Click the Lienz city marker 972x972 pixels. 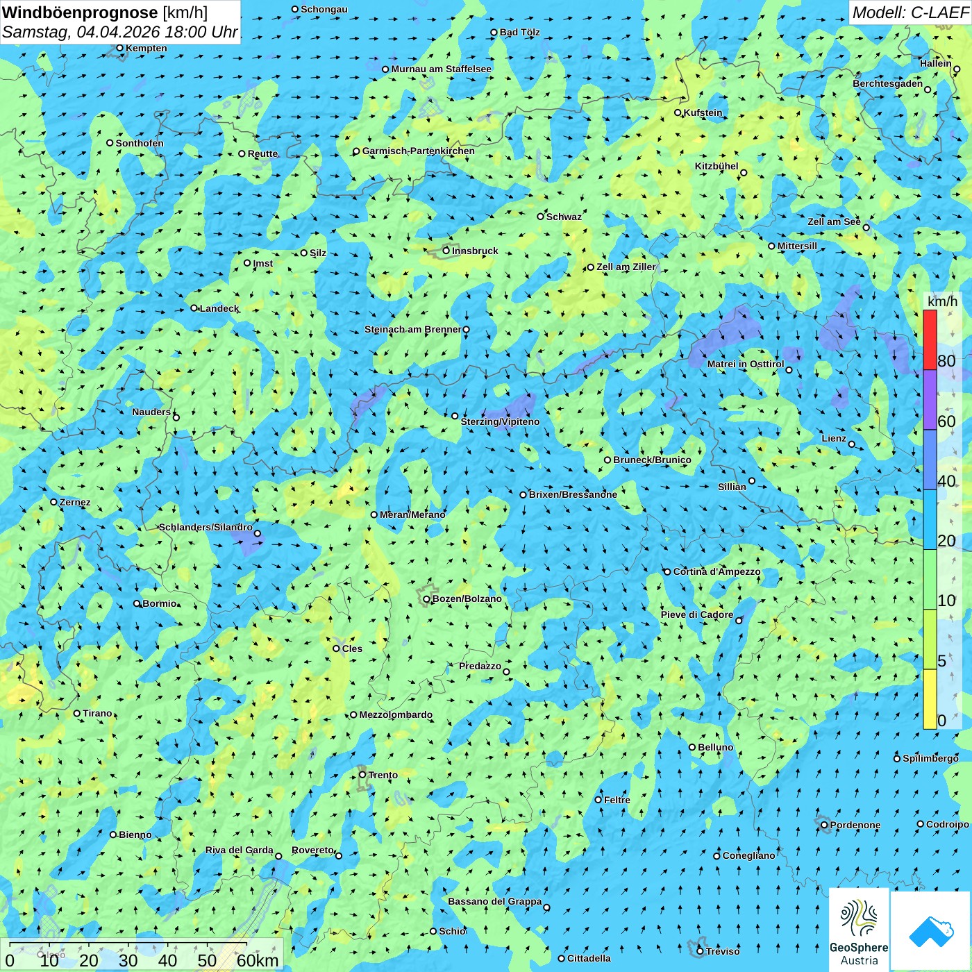852,444
